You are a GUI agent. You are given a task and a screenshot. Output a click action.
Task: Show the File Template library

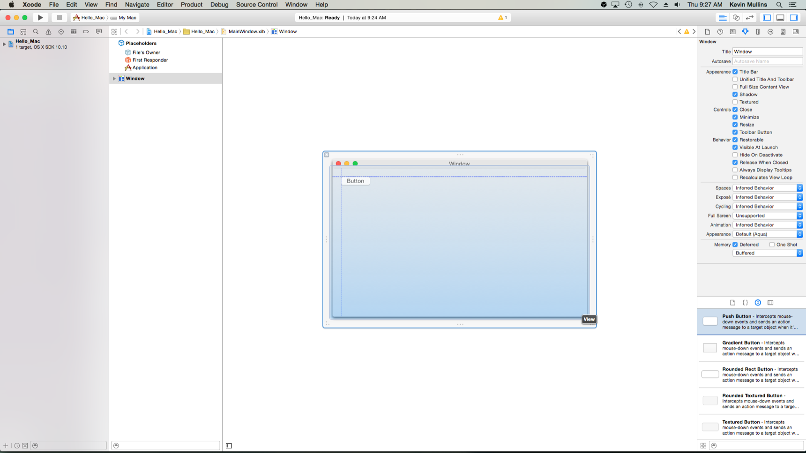tap(733, 303)
